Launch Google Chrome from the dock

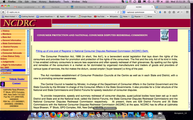tap(60, 115)
